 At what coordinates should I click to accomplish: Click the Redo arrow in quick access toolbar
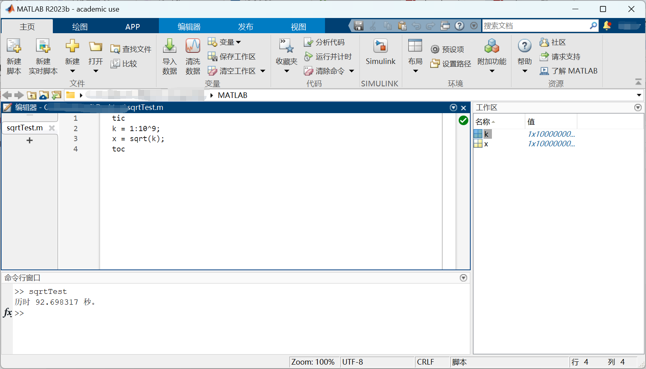click(x=431, y=26)
